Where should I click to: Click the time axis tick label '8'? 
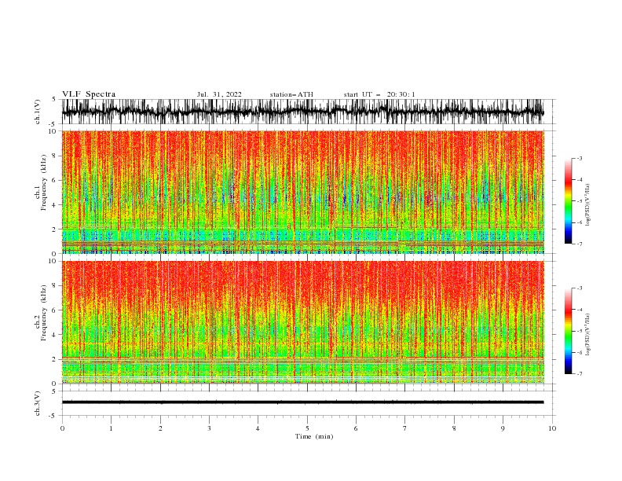pyautogui.click(x=454, y=428)
